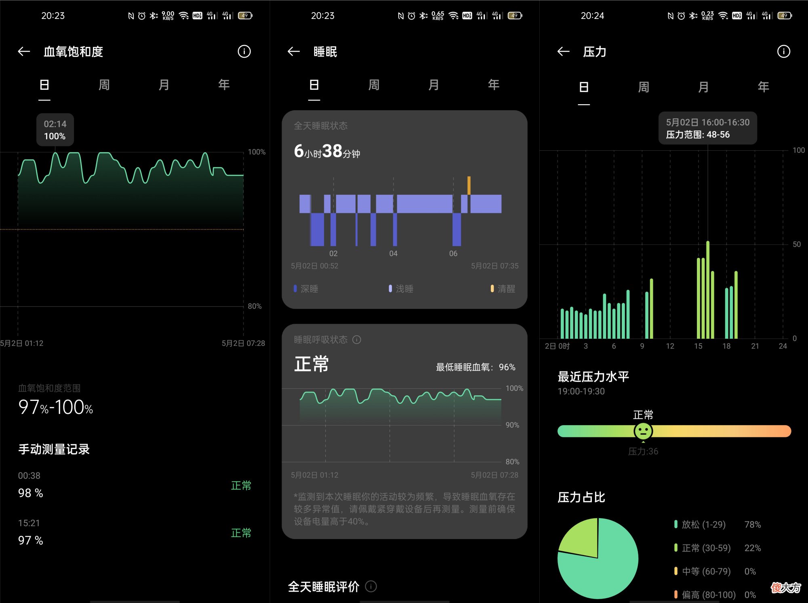Viewport: 808px width, 603px height.
Task: Tap info icon next to 全天睡眠评价
Action: coord(371,586)
